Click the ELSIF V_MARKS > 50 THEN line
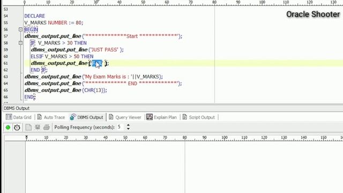The width and height of the screenshot is (343, 193). (x=62, y=56)
